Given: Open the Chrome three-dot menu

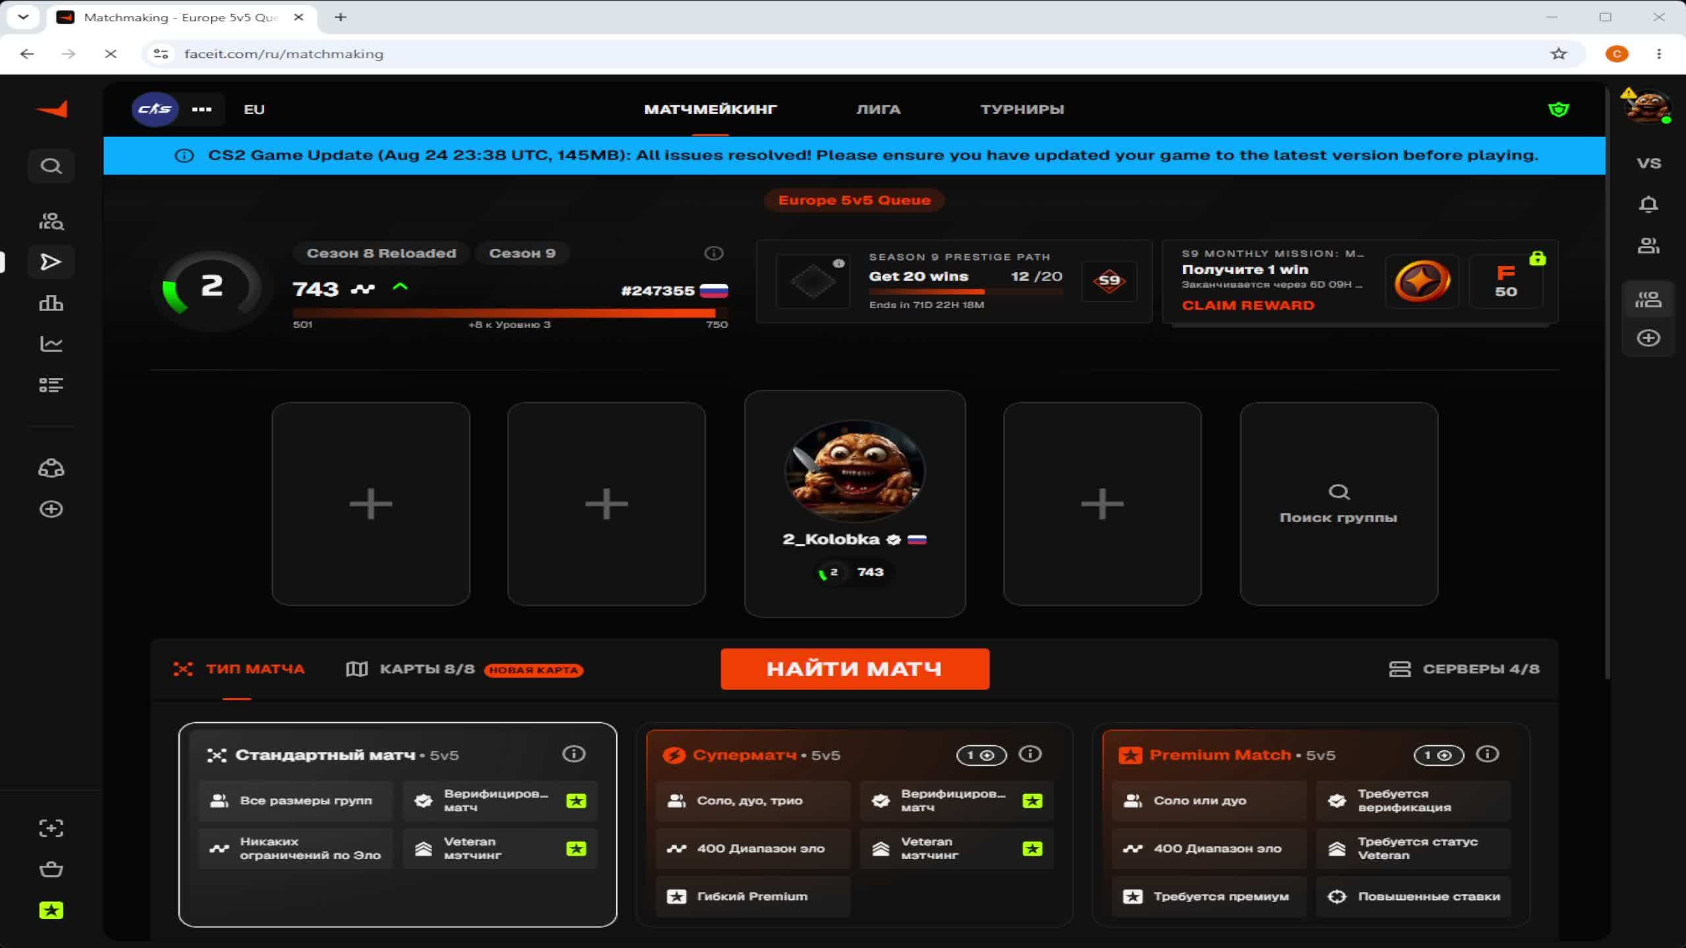Looking at the screenshot, I should click(1658, 54).
